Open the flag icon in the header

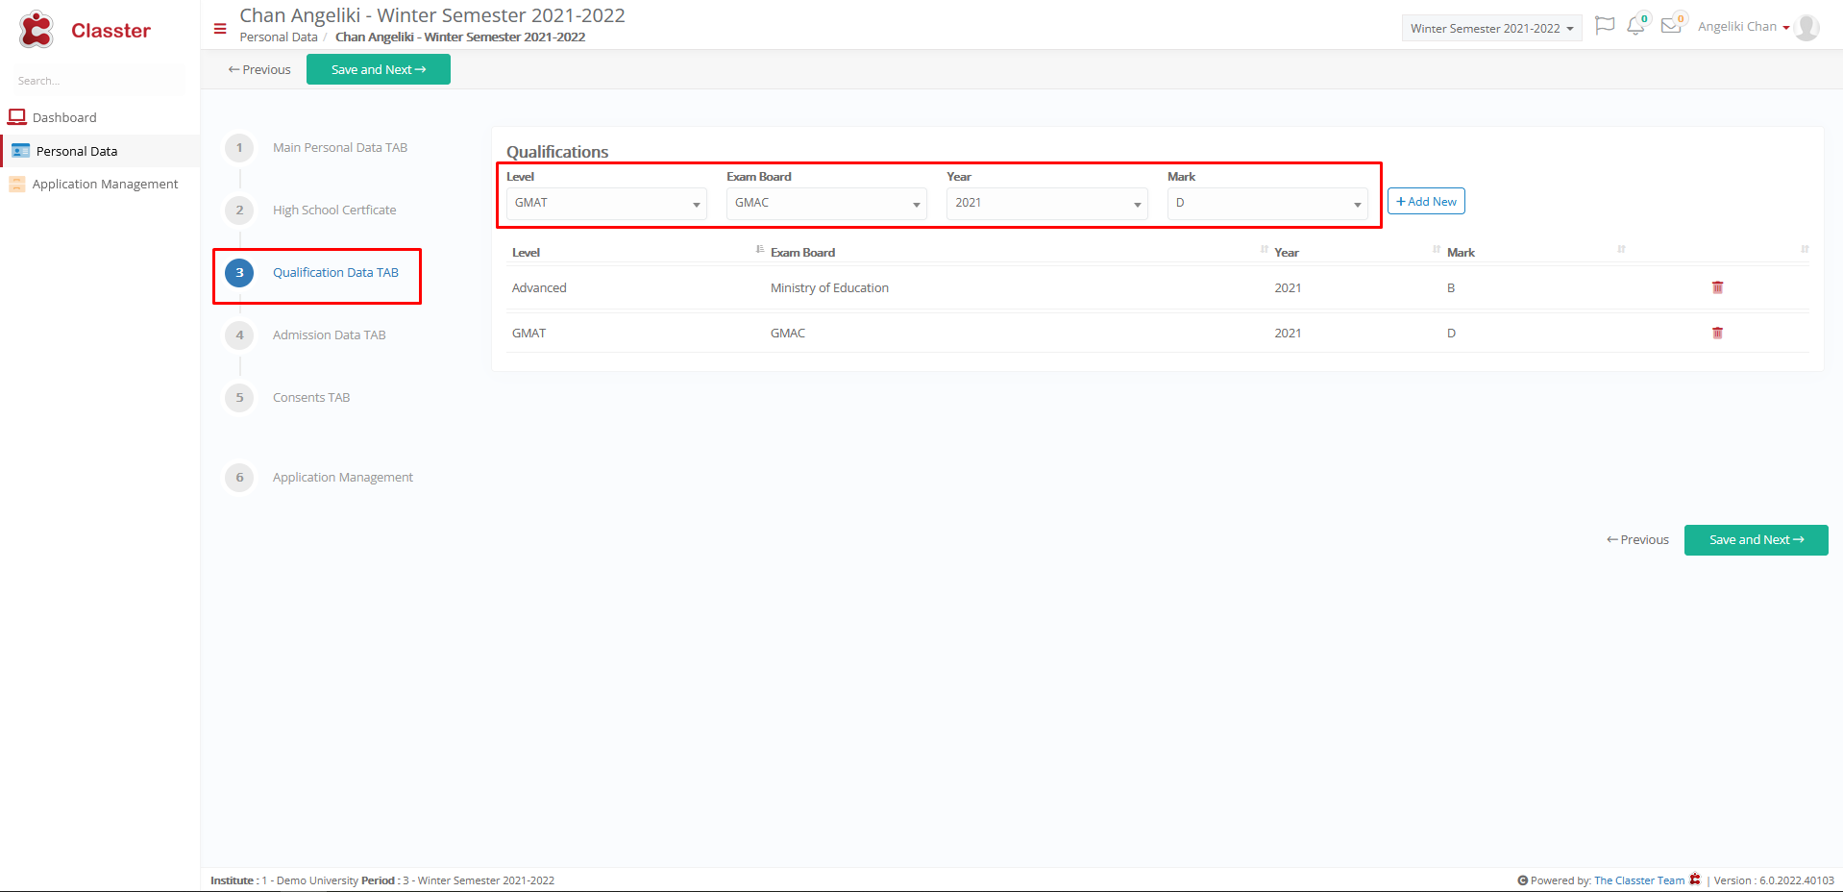(1604, 26)
